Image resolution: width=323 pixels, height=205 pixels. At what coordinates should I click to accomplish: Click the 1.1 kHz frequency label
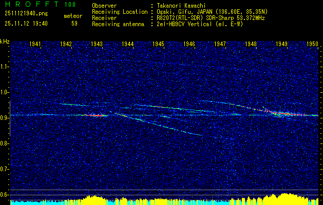[5, 67]
